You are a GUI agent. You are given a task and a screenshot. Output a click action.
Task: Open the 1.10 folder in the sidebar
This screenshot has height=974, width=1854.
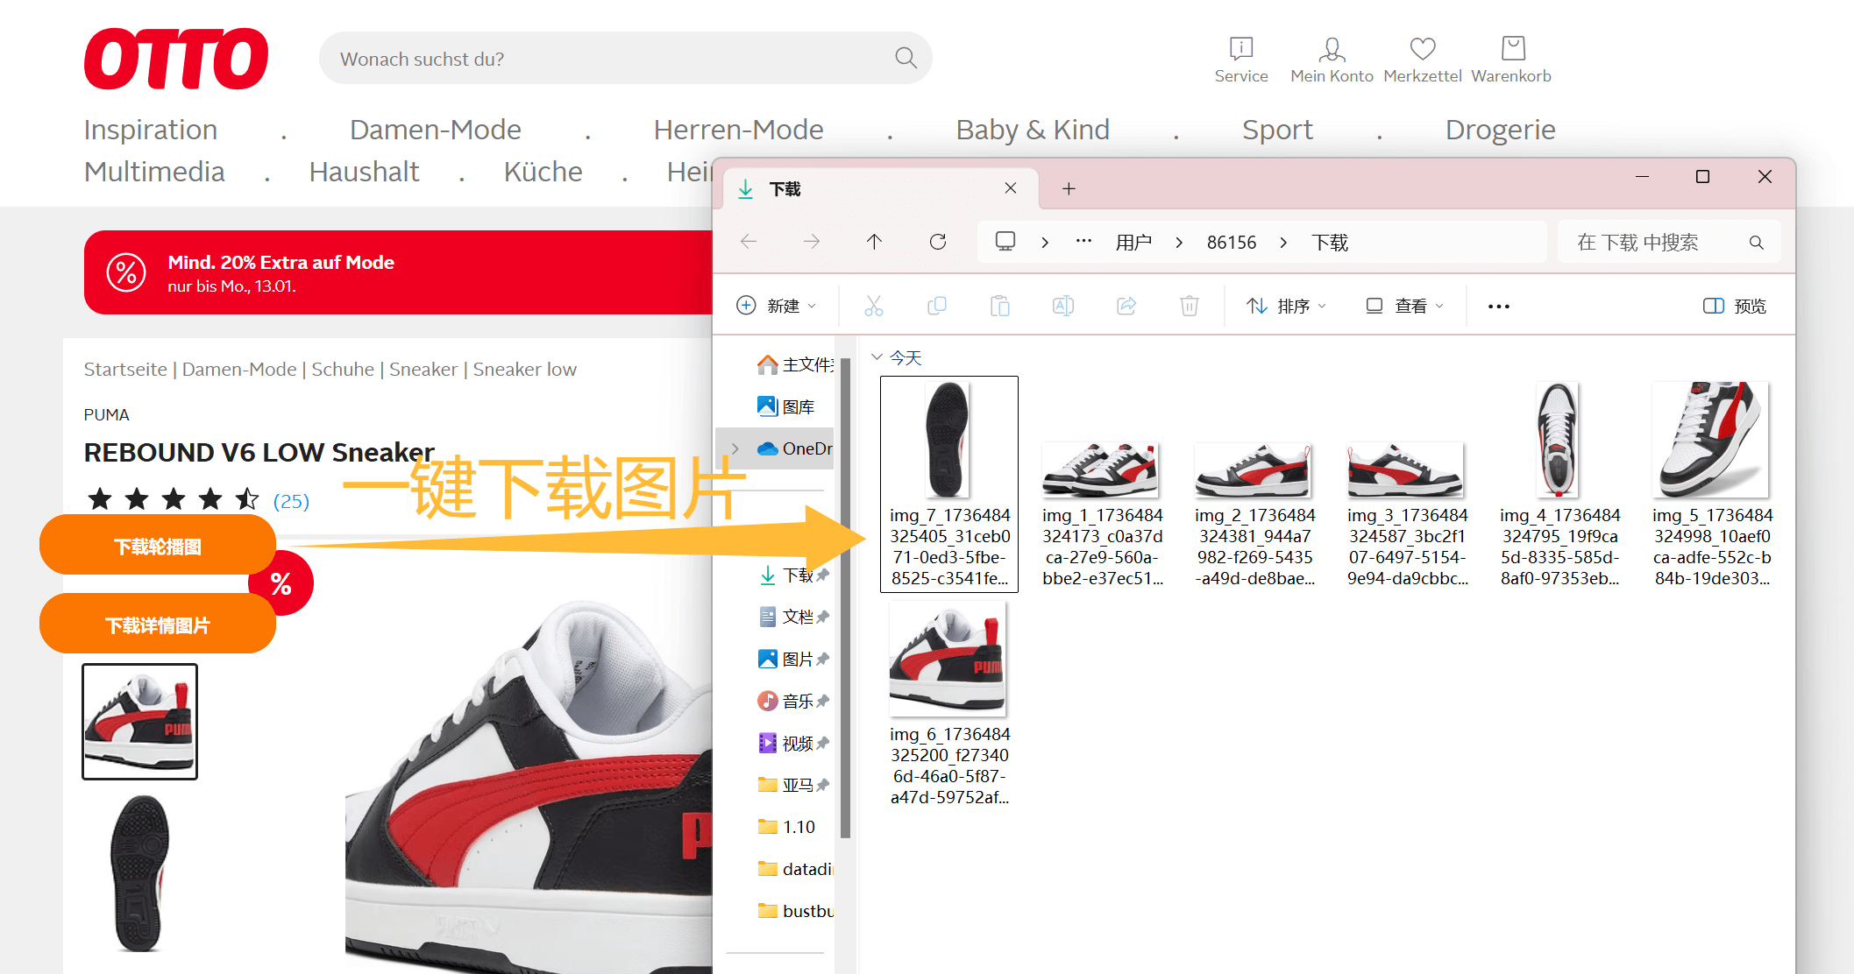[786, 827]
